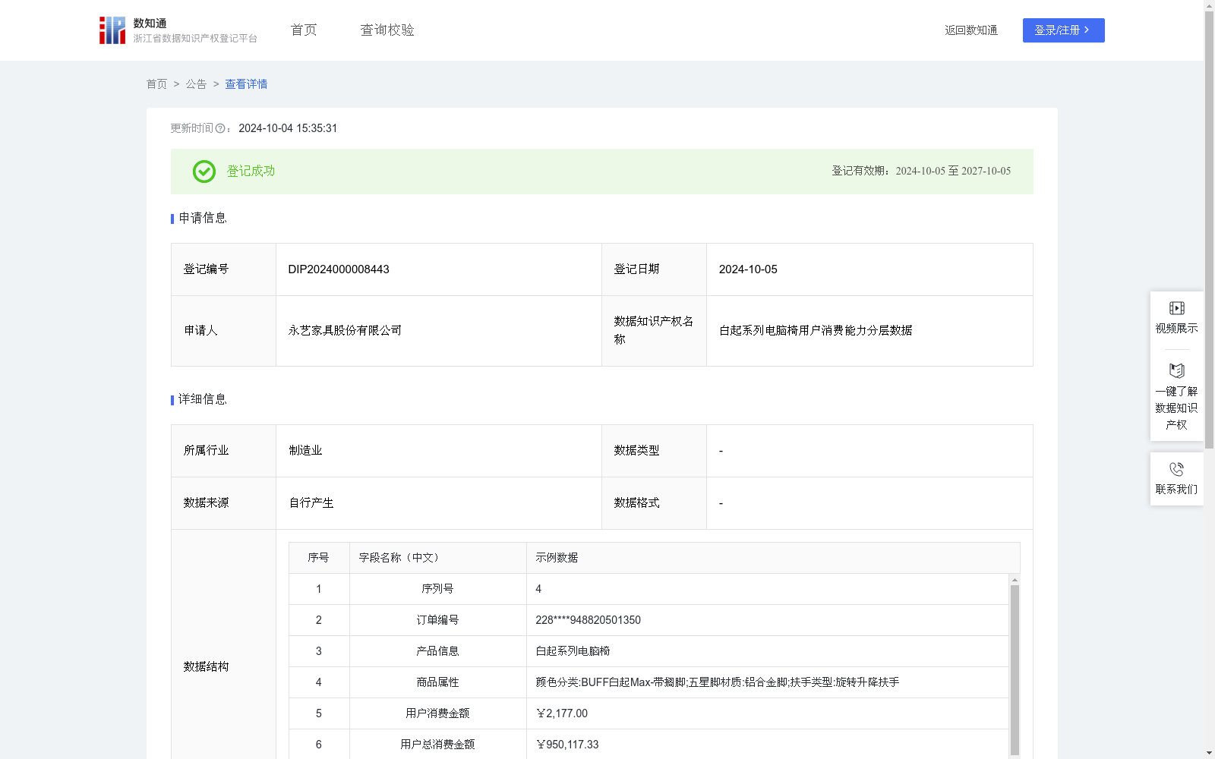1215x759 pixels.
Task: Click 查看详情 breadcrumb item
Action: coord(246,84)
